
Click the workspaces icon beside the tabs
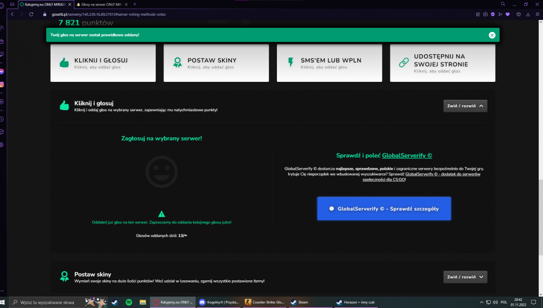[12, 4]
